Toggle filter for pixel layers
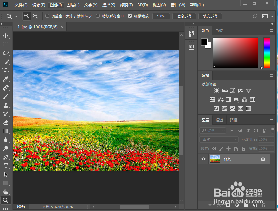Image resolution: width=278 pixels, height=211 pixels. [232, 131]
